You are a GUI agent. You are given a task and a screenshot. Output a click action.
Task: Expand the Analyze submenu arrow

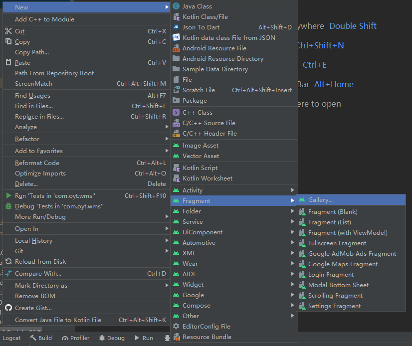pos(167,127)
